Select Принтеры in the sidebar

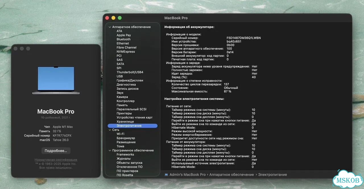(124, 113)
